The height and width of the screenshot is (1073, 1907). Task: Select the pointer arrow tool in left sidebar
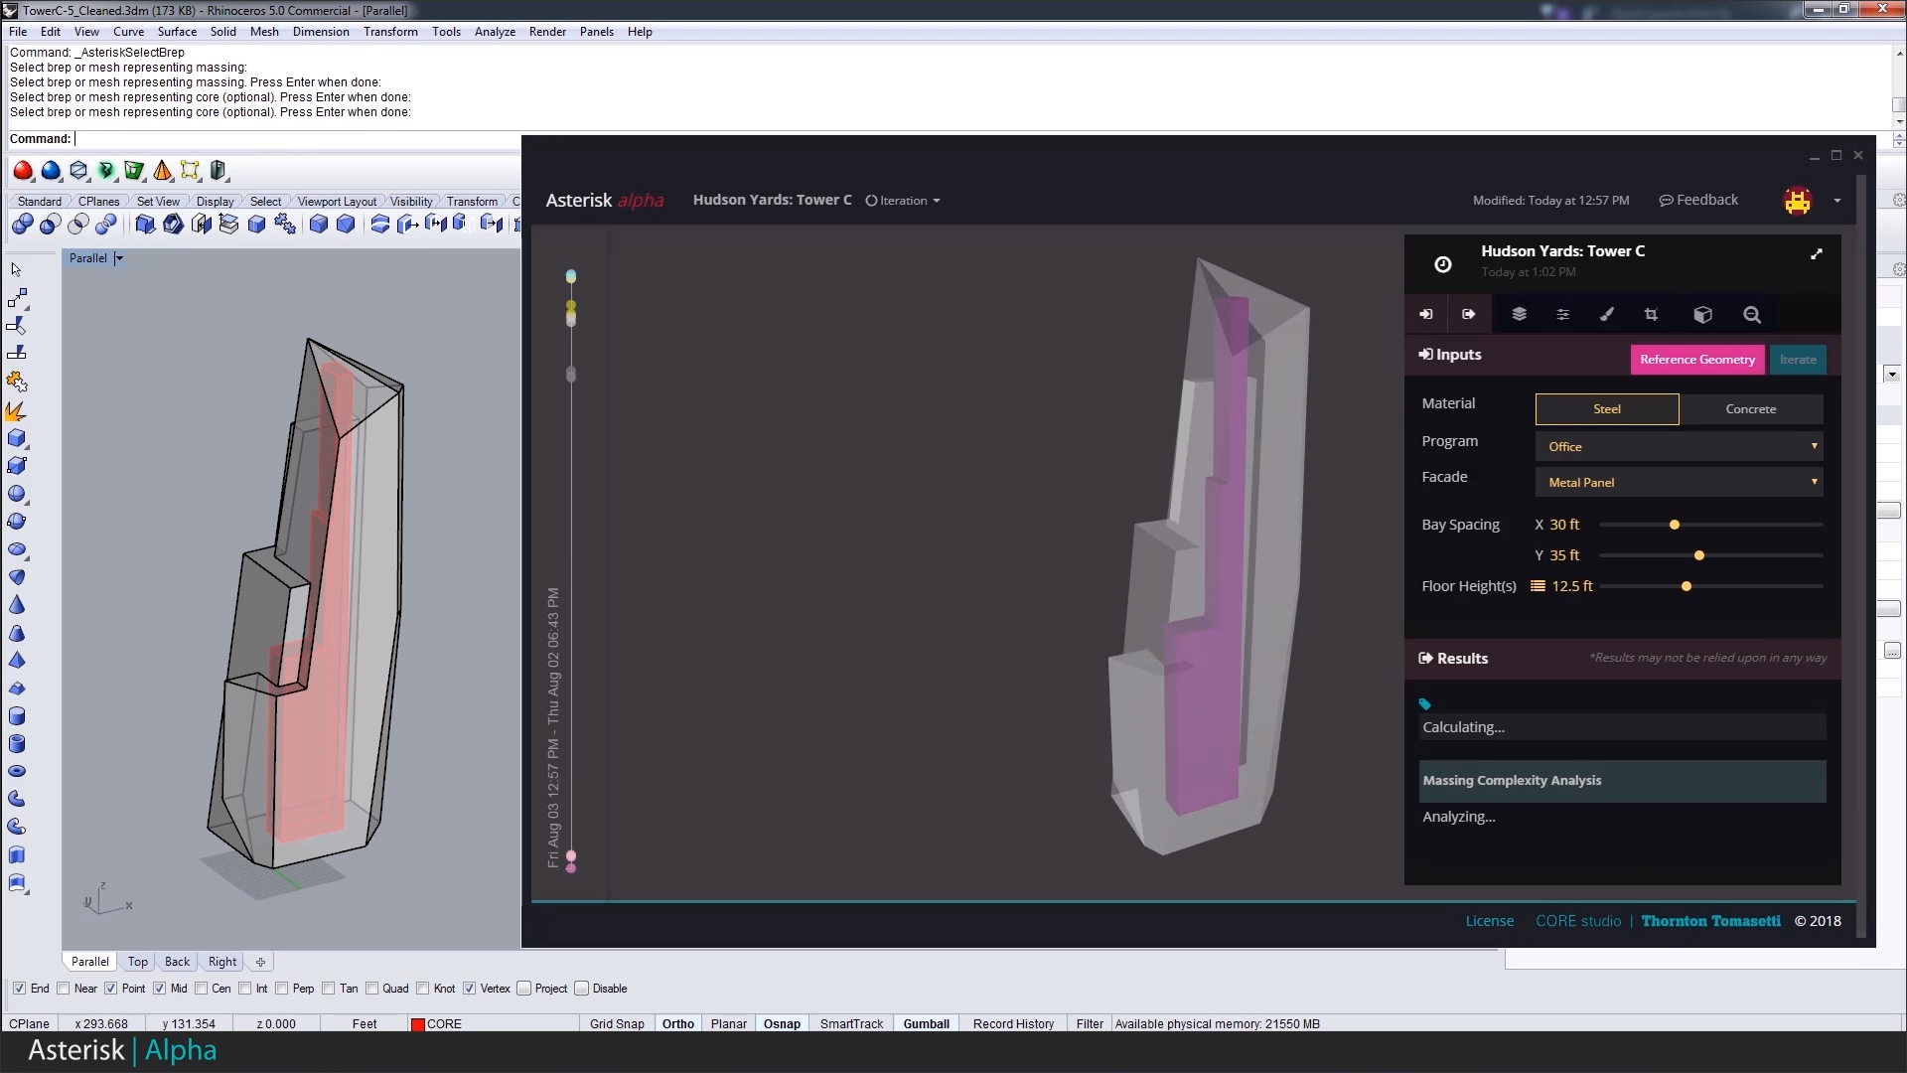(x=17, y=269)
